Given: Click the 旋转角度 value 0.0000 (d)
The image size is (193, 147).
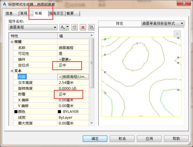Looking at the screenshot, I should click(73, 88).
